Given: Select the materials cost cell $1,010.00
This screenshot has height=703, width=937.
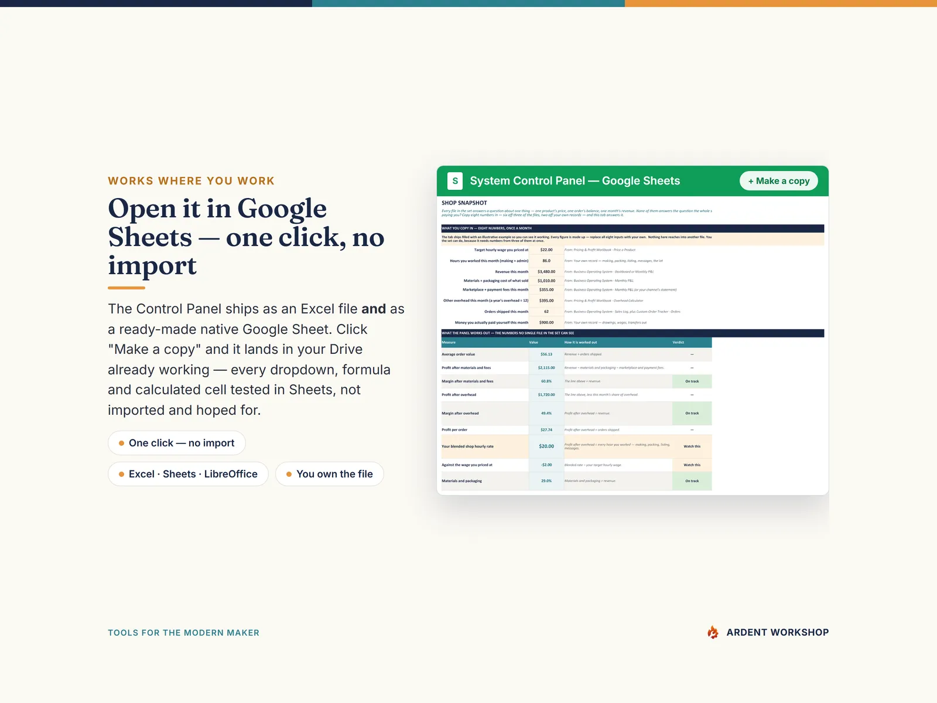Looking at the screenshot, I should pyautogui.click(x=546, y=281).
